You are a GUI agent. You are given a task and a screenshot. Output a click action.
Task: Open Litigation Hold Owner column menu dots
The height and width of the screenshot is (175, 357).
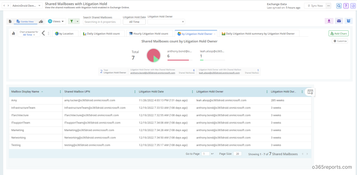[267, 92]
